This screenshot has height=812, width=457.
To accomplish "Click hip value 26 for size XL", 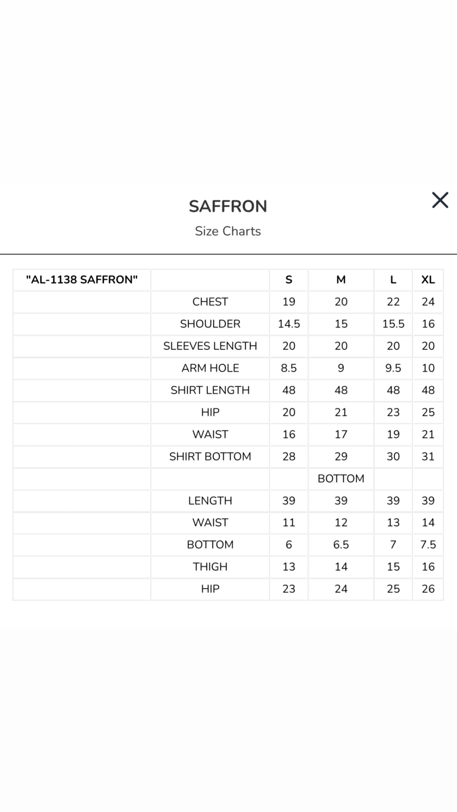I will point(428,588).
